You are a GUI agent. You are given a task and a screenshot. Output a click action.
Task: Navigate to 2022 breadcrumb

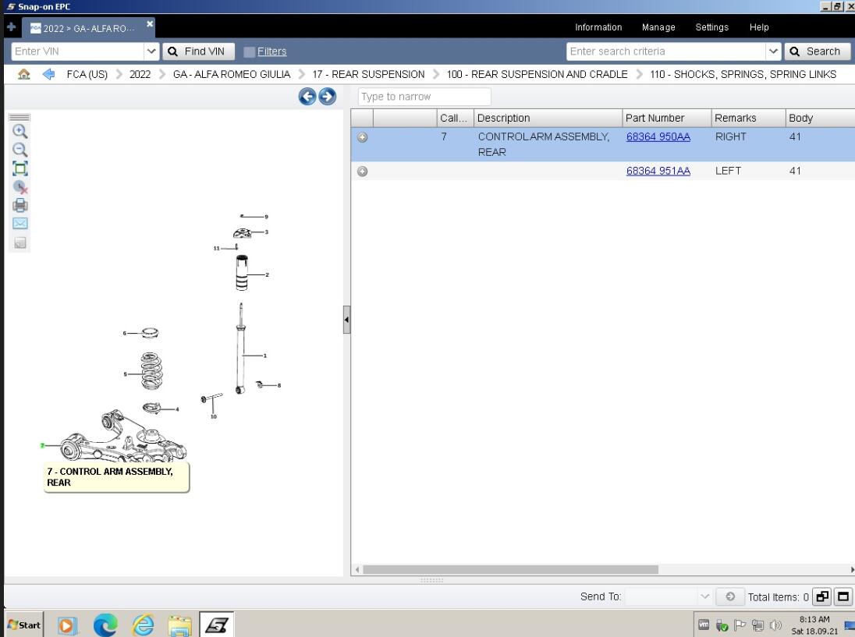click(140, 74)
